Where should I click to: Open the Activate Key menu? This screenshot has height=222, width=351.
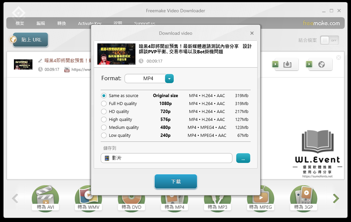tap(89, 23)
